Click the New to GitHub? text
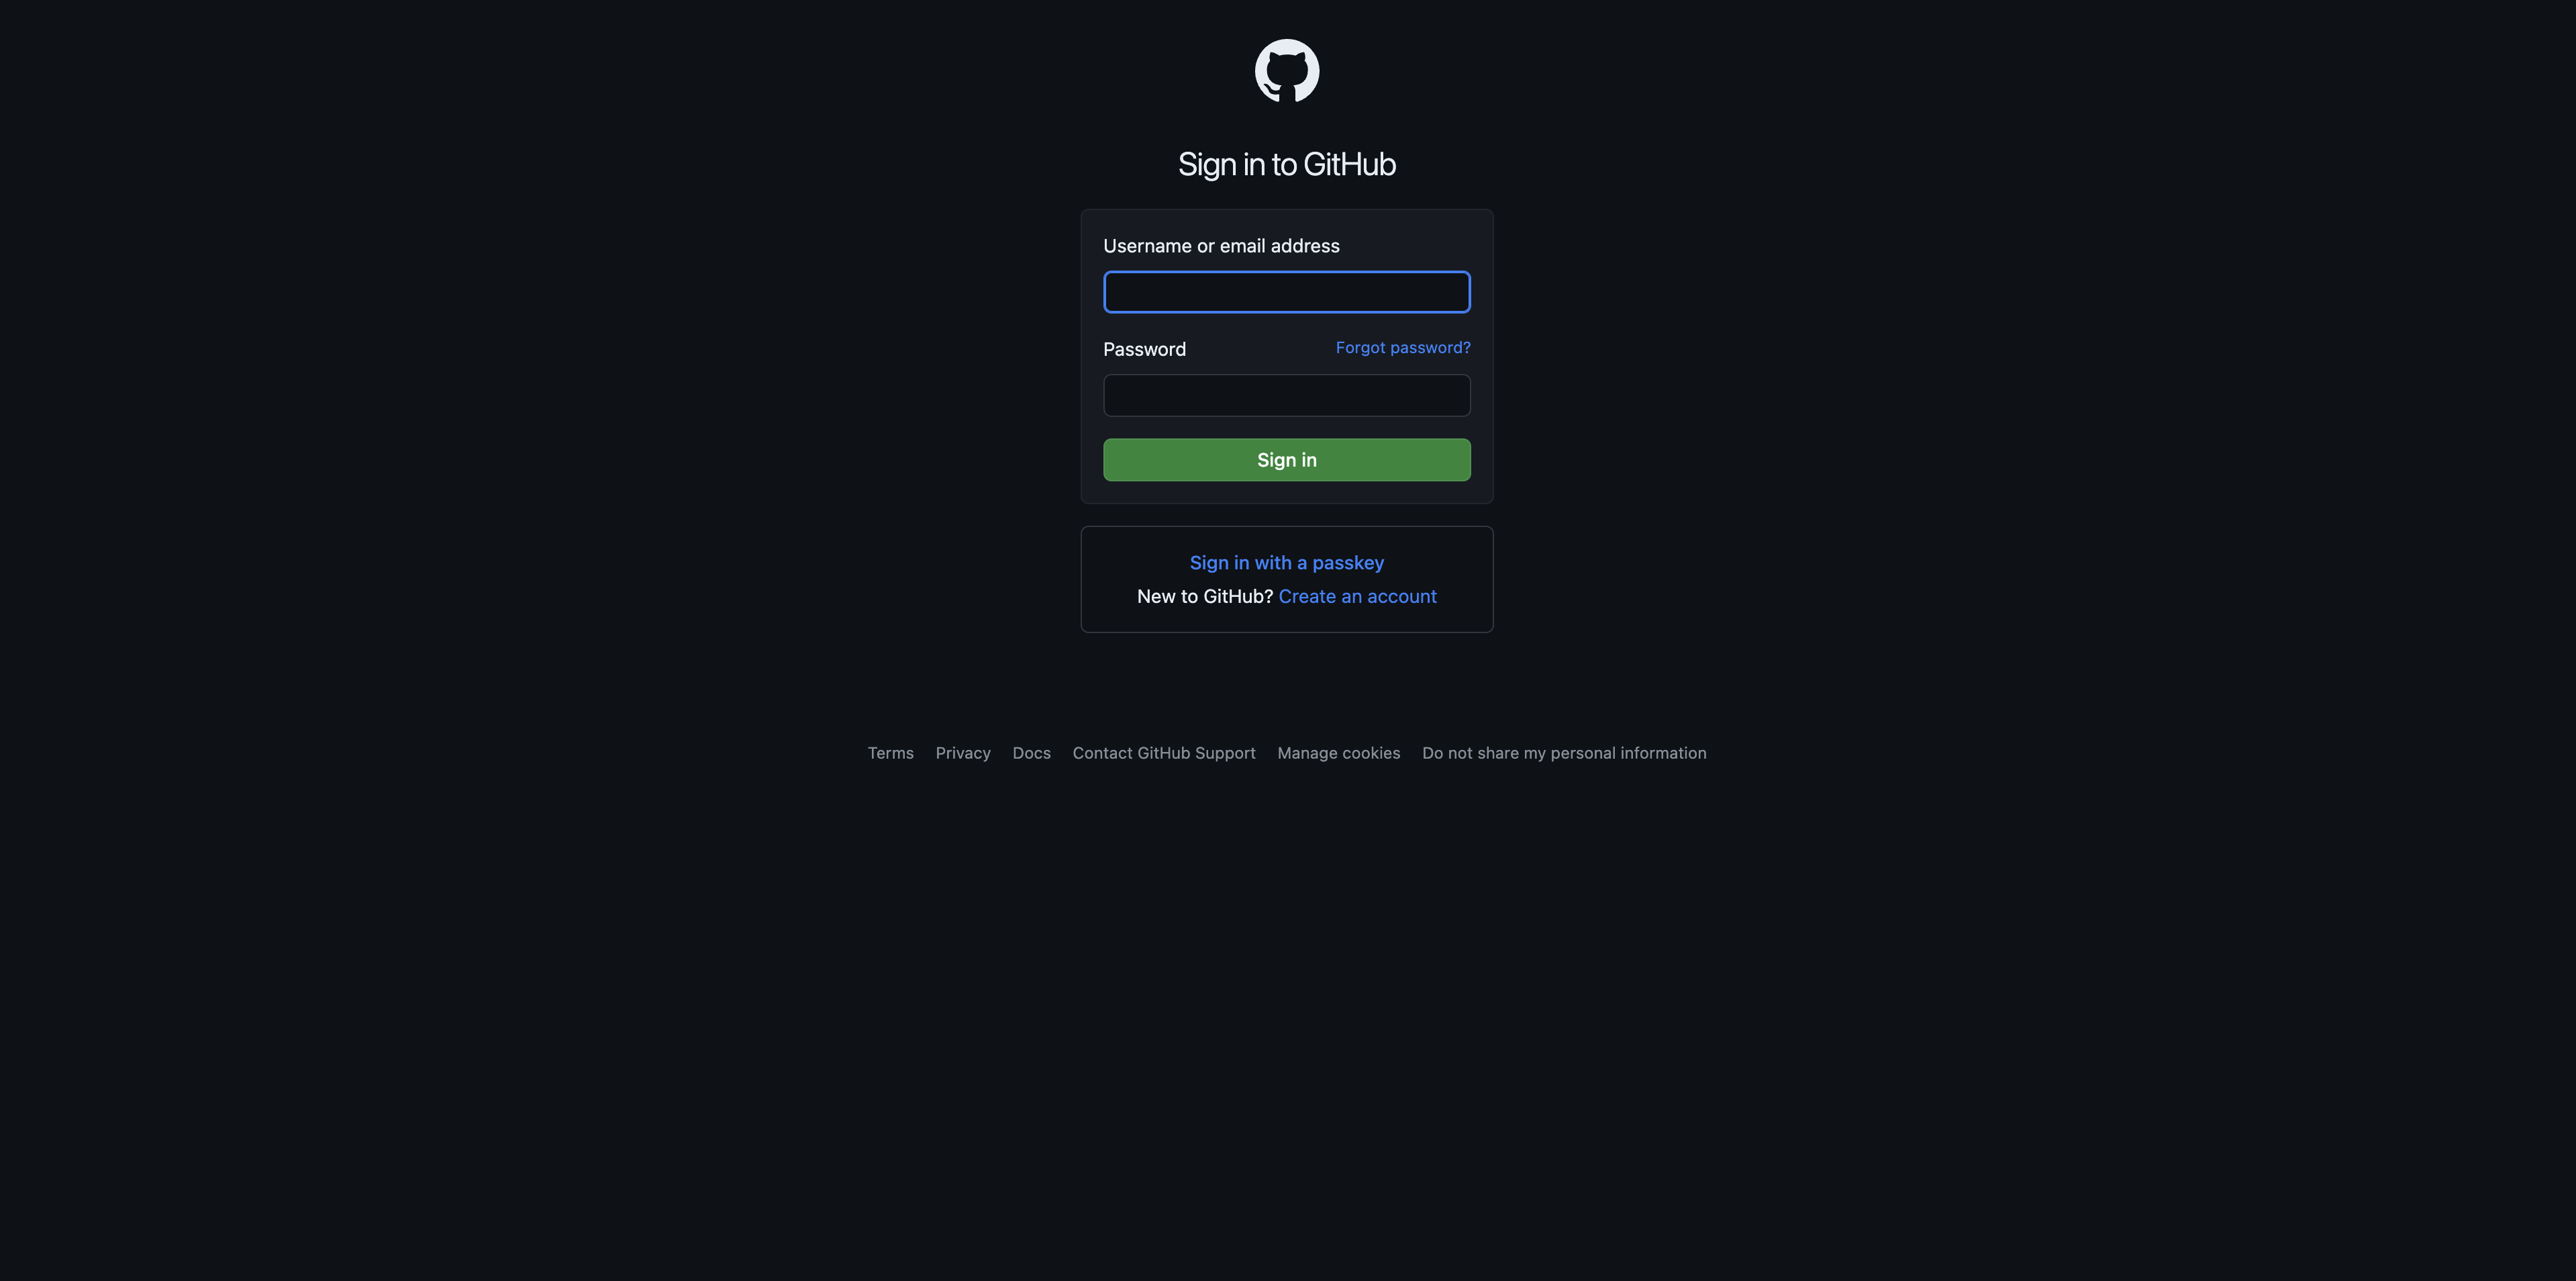 tap(1204, 597)
